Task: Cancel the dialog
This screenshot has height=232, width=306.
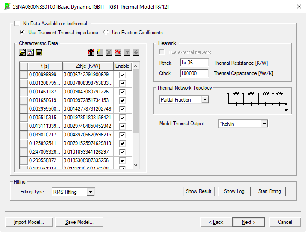Action: (285, 222)
